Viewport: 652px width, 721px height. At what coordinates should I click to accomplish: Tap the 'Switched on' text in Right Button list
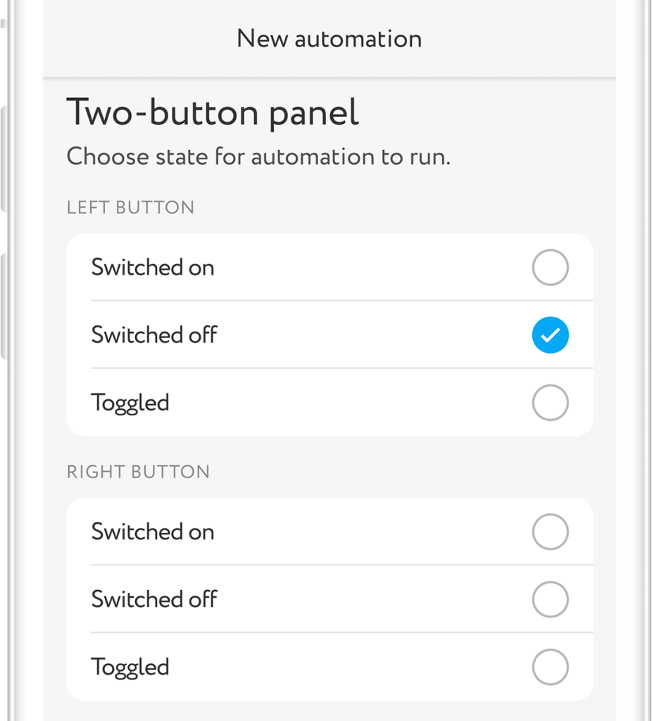[x=153, y=532]
